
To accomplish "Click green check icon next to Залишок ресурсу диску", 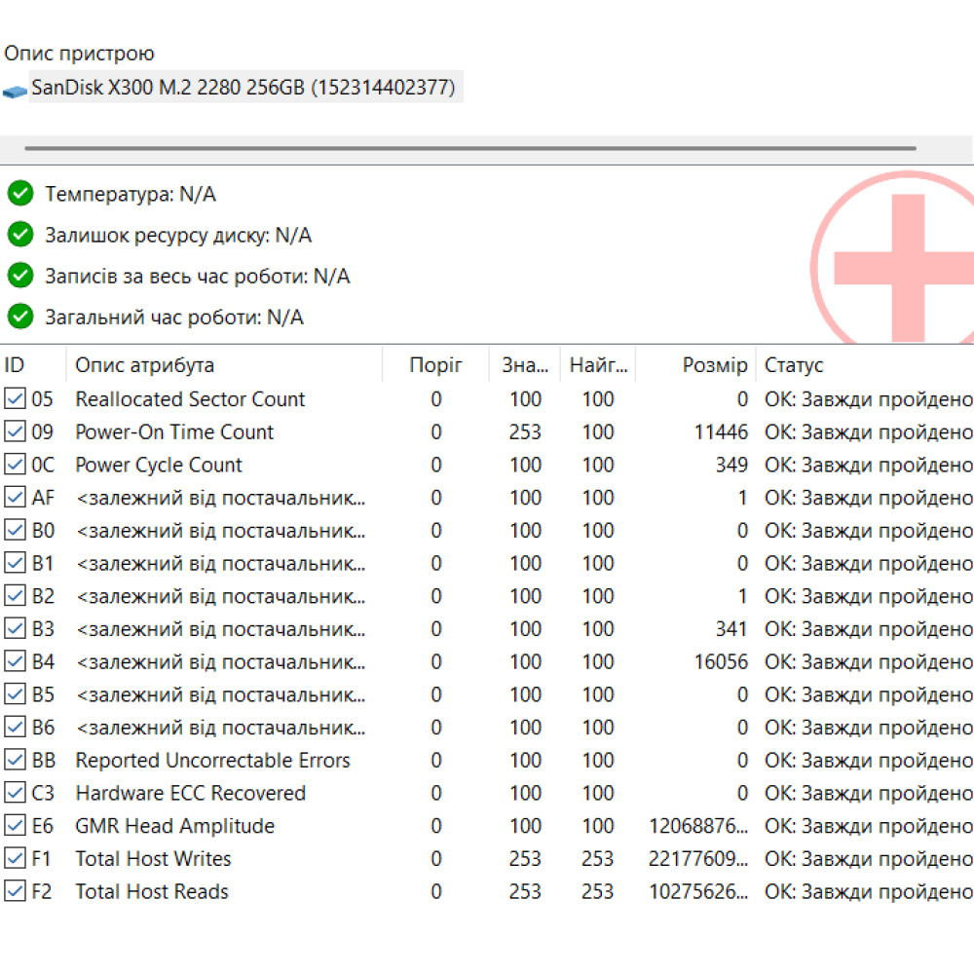I will tap(20, 235).
